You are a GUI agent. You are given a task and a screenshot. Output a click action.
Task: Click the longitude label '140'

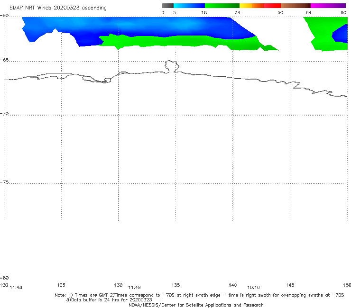(233, 285)
